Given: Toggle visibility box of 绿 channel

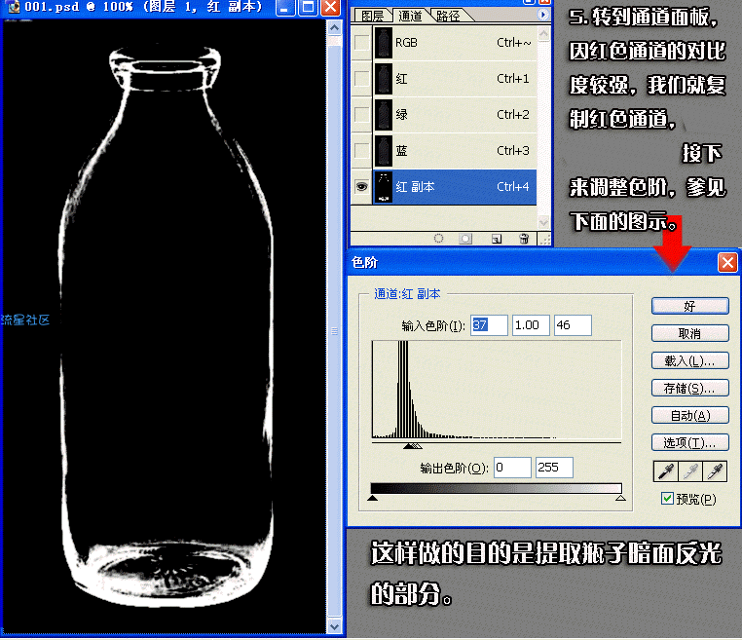Looking at the screenshot, I should 361,115.
